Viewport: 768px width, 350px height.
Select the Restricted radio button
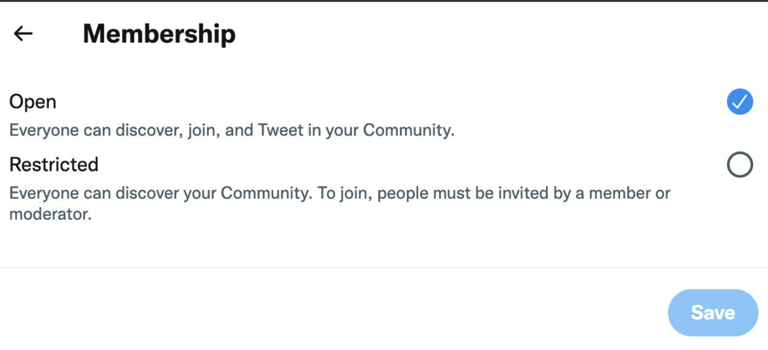pyautogui.click(x=739, y=165)
